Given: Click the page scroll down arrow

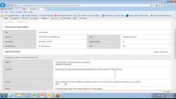Looking at the screenshot, I should point(175,89).
